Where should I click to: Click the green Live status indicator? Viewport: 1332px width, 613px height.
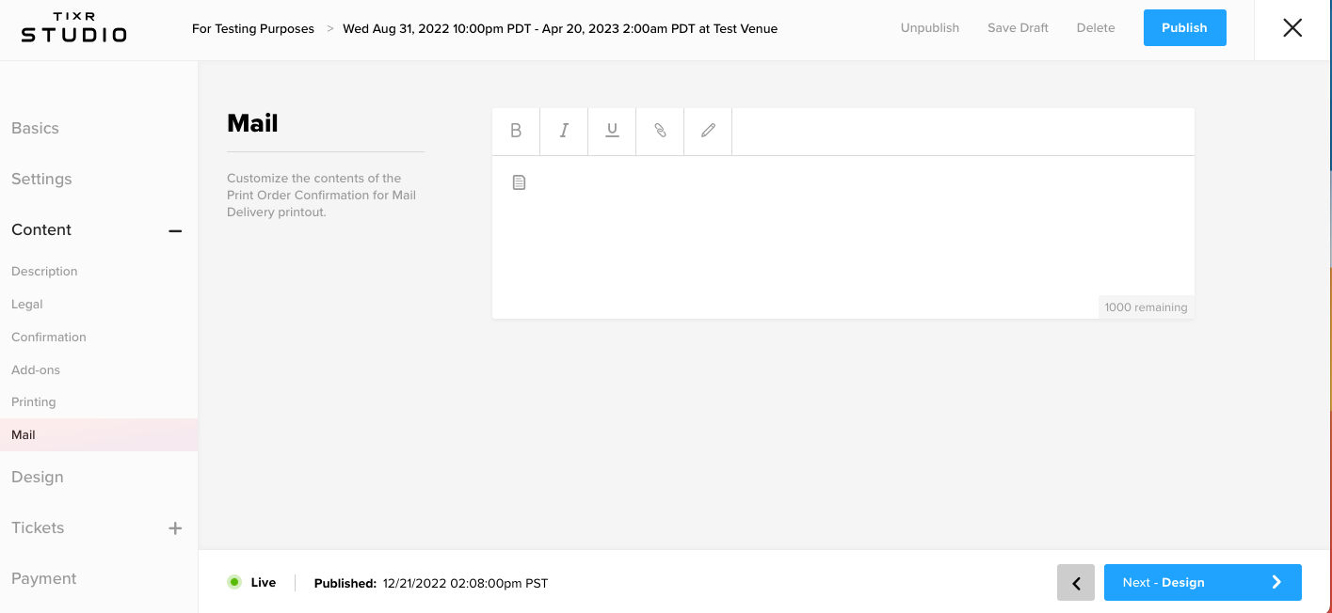coord(234,582)
